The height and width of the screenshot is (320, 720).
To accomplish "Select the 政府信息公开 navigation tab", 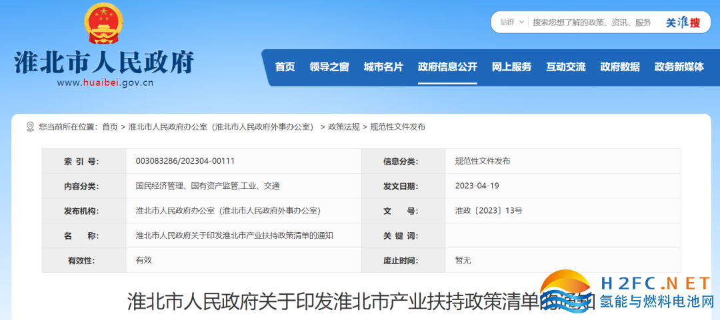I will tap(447, 67).
